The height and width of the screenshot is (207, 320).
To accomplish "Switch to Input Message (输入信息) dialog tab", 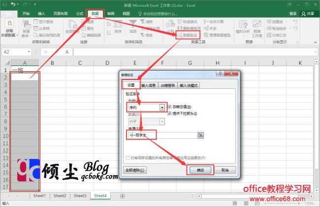I will tap(149, 85).
